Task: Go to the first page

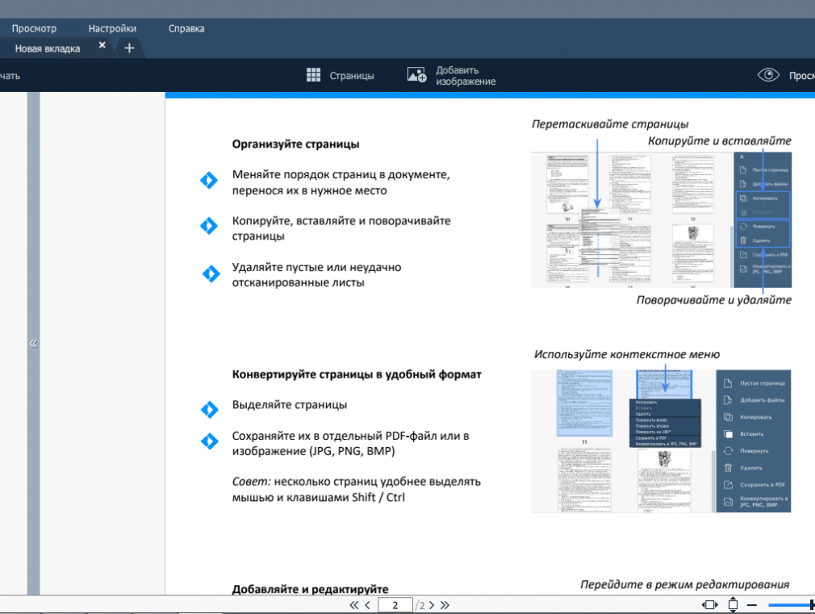Action: 354,605
